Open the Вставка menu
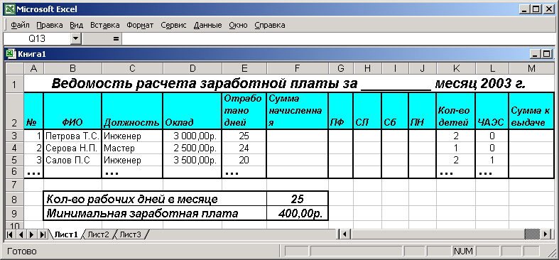Screen dimensions: 559x260 (x=105, y=26)
